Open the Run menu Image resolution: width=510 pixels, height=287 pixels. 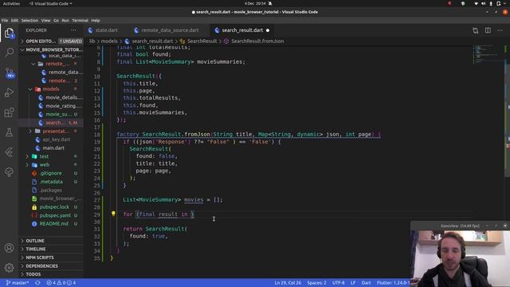coord(65,20)
